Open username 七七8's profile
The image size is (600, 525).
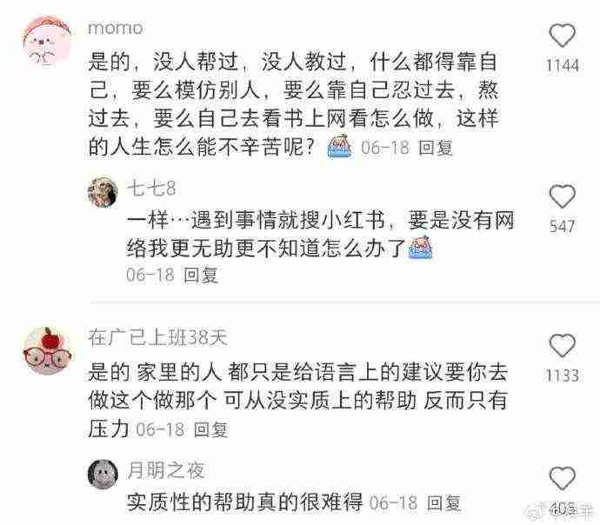(151, 189)
